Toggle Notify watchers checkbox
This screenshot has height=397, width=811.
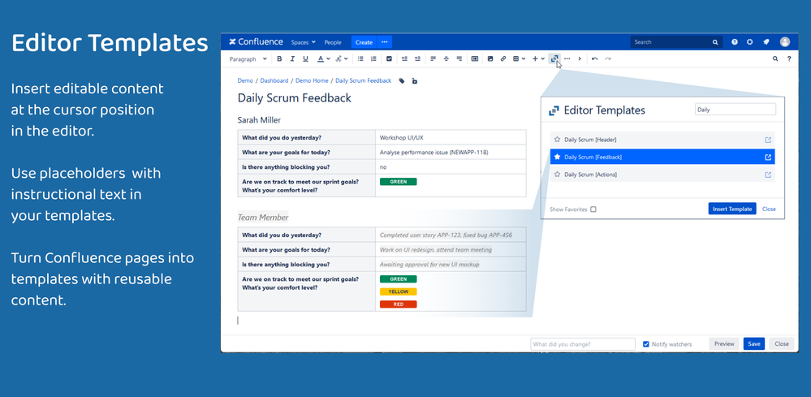(646, 344)
